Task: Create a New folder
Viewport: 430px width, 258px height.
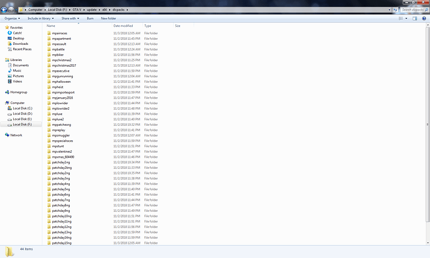Action: (108, 18)
